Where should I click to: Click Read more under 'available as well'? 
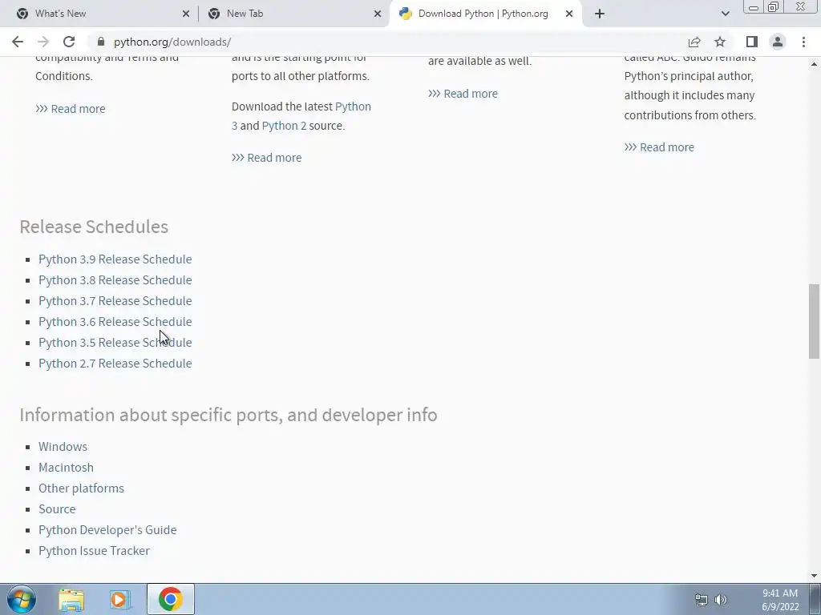click(463, 94)
